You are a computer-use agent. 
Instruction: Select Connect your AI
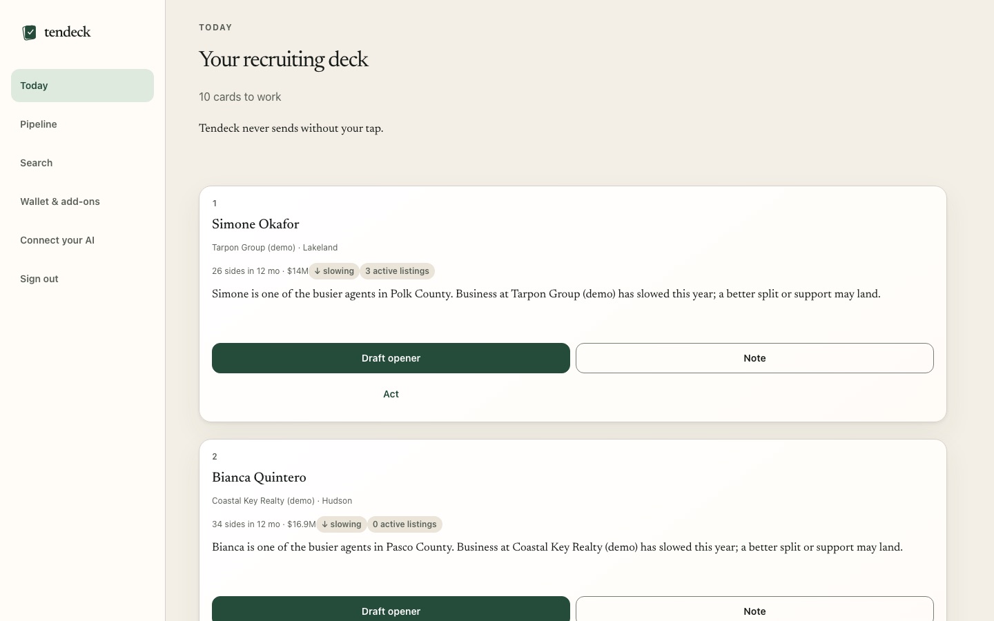(x=82, y=240)
